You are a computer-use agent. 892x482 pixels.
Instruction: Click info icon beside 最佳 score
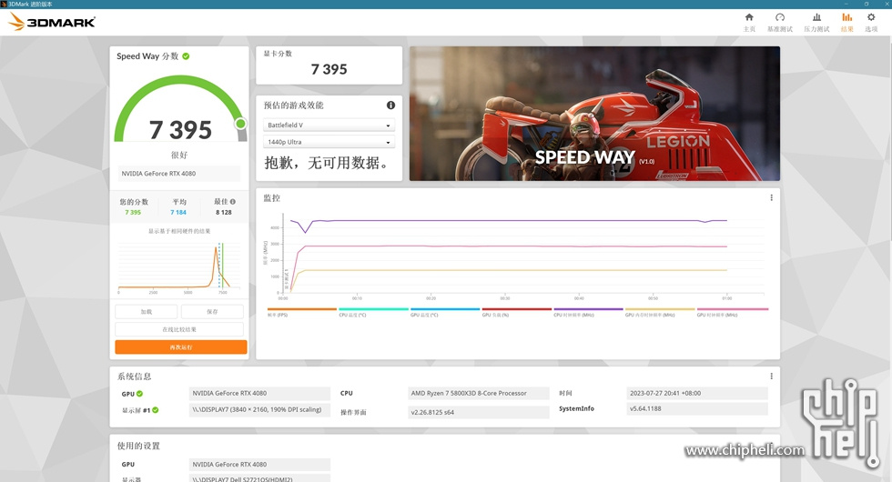pos(233,202)
